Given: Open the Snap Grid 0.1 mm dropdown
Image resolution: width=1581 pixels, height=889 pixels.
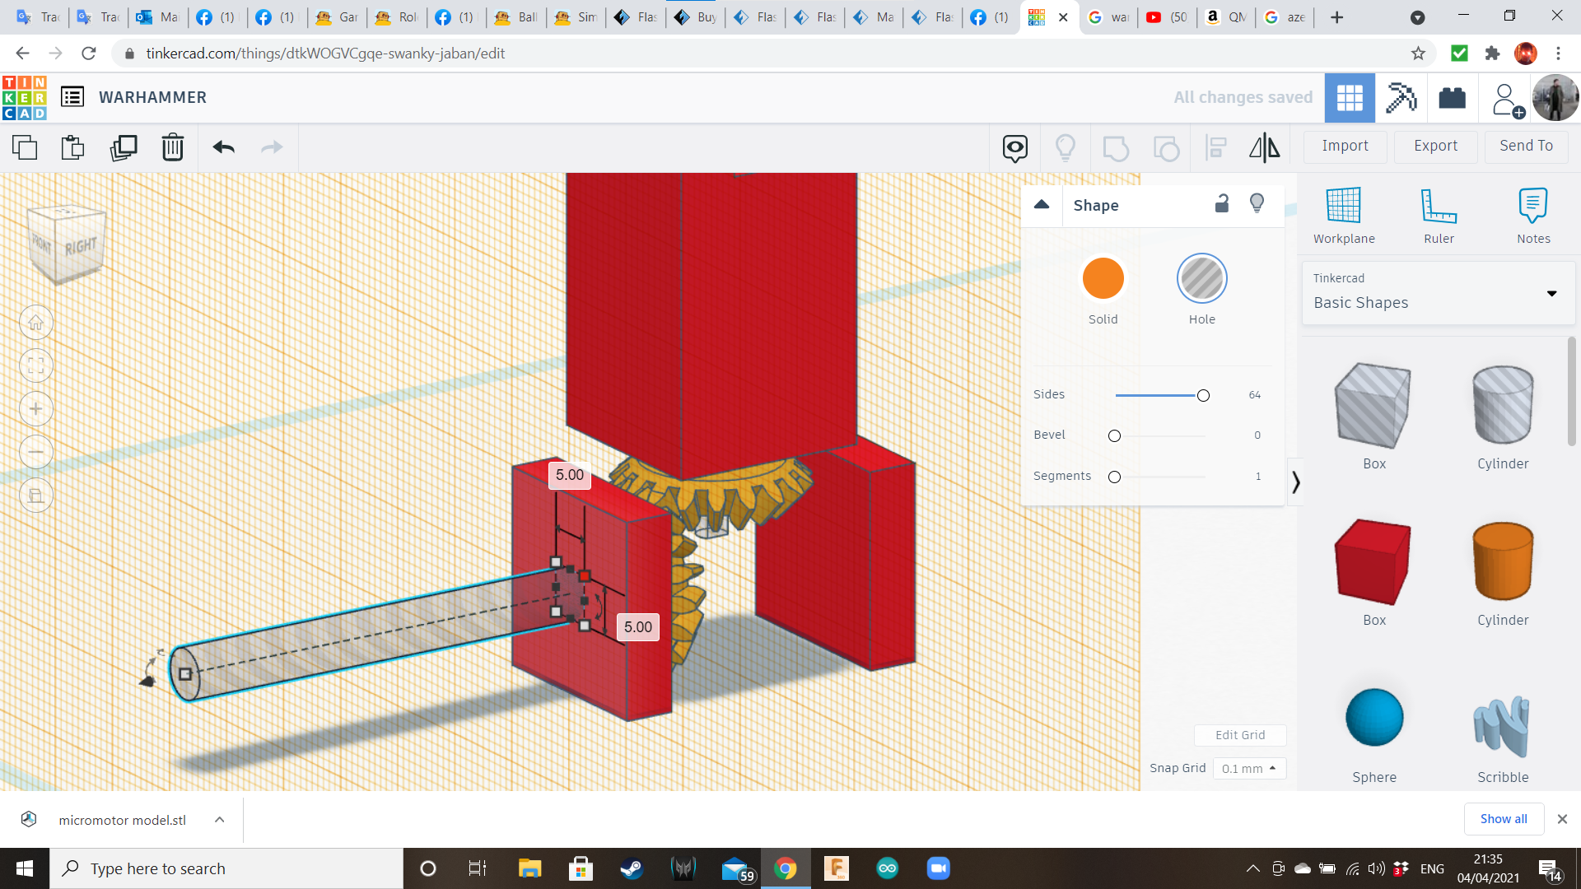Looking at the screenshot, I should pyautogui.click(x=1249, y=768).
